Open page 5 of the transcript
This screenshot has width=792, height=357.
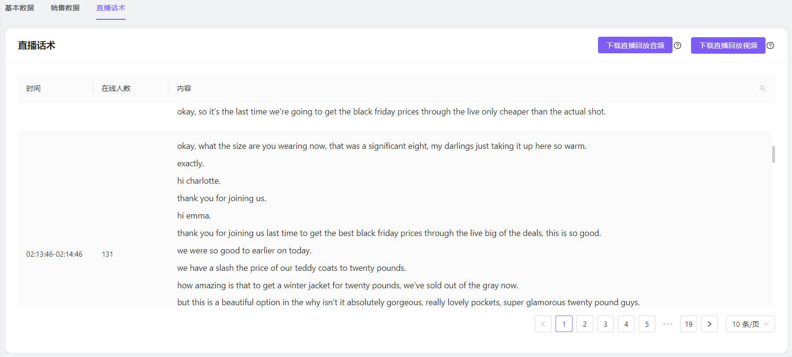click(647, 324)
